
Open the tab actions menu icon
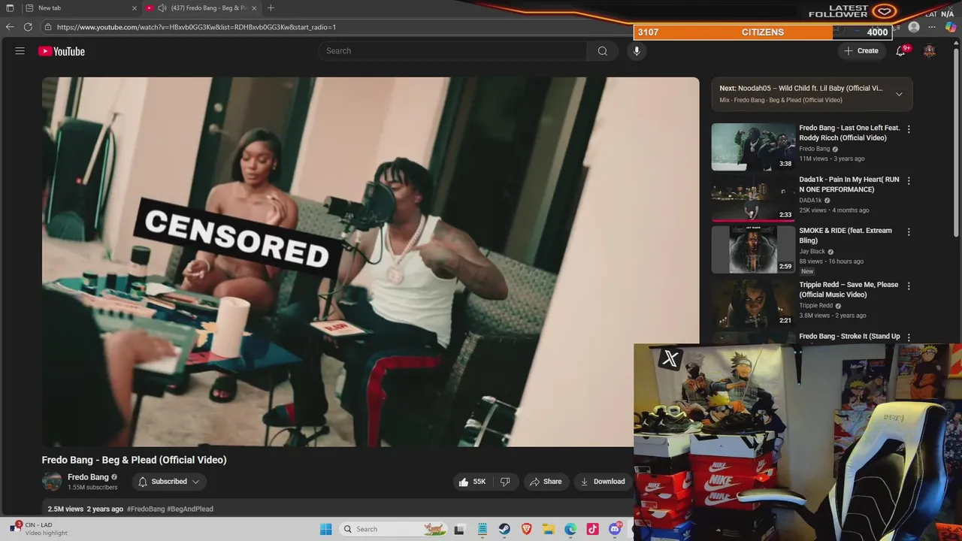point(9,8)
